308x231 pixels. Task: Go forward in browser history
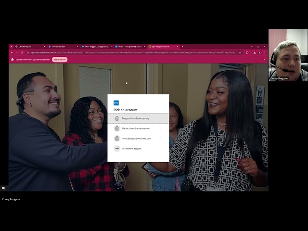(17, 52)
